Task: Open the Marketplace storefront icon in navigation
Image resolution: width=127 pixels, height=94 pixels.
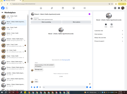Action: coord(74,8)
